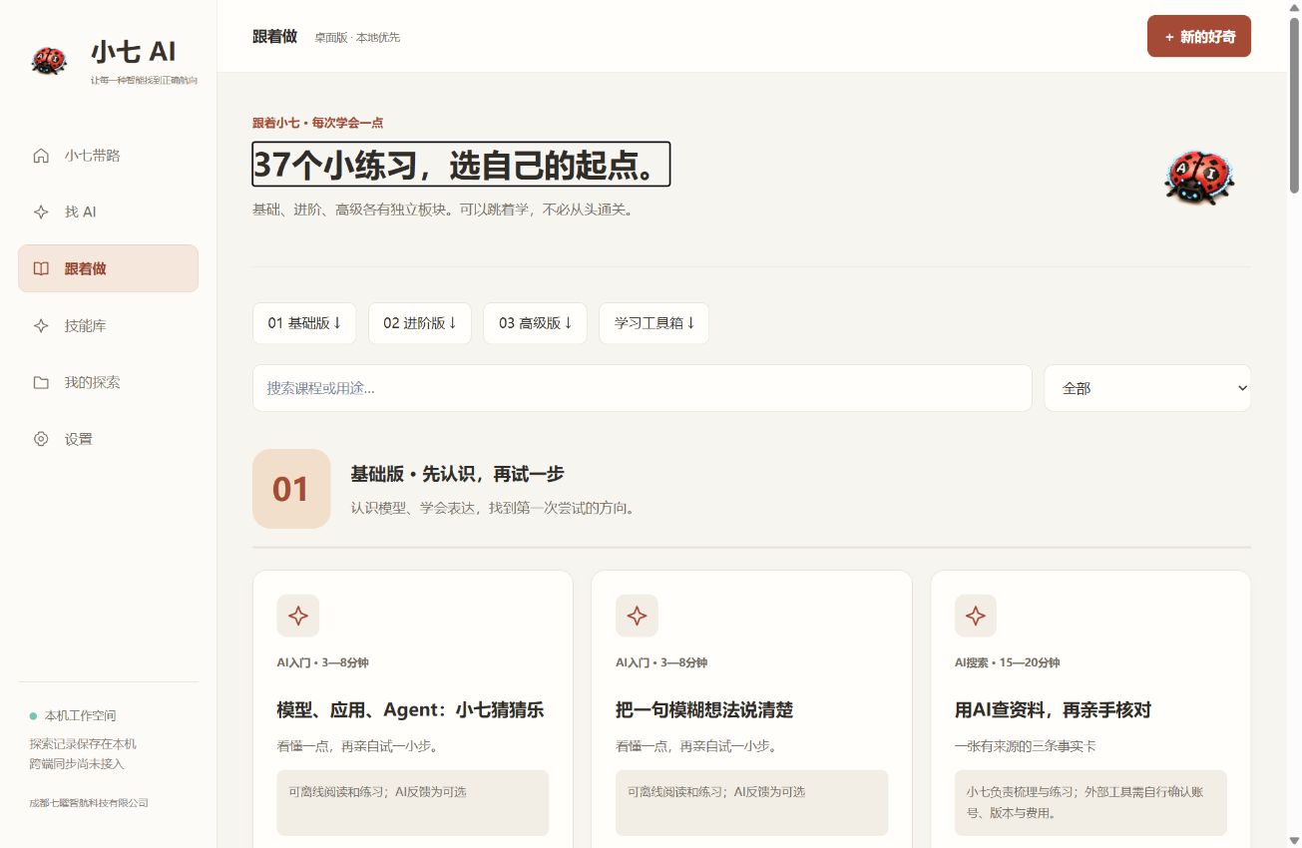
Task: Click the 一张有来源的三条事实卡 description
Action: [x=1026, y=746]
